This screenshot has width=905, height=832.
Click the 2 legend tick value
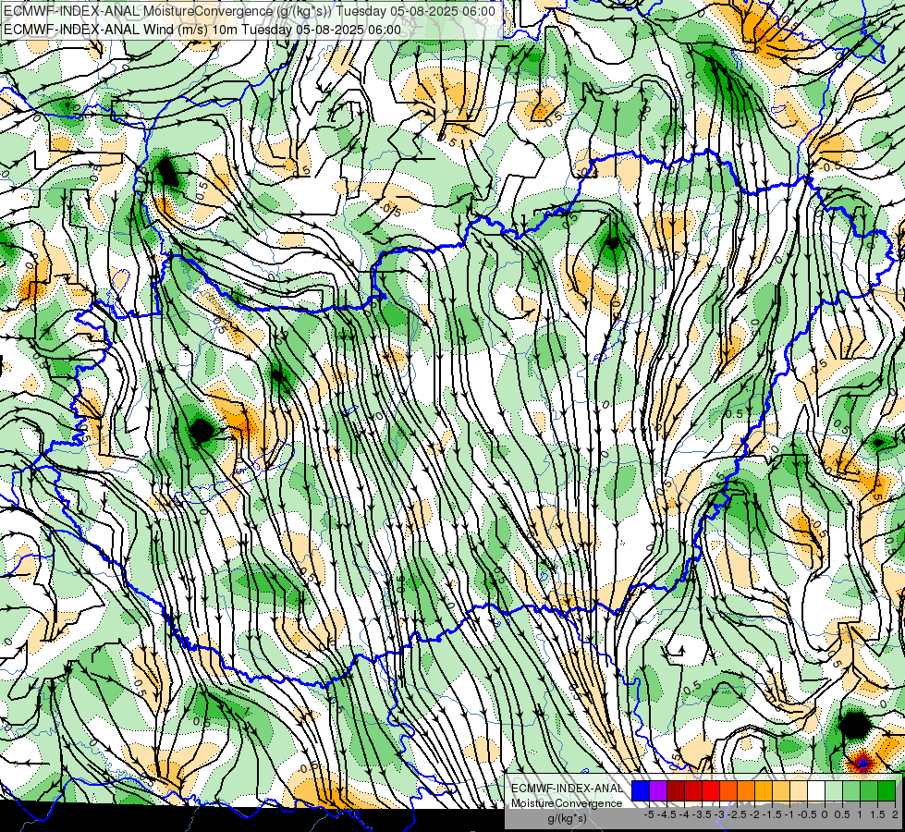click(895, 814)
